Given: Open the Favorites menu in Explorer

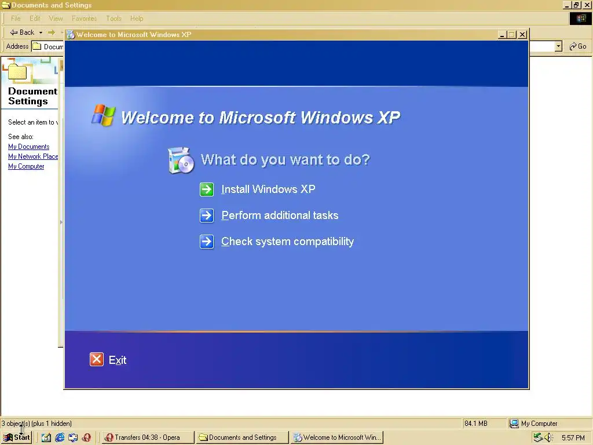Looking at the screenshot, I should point(85,18).
